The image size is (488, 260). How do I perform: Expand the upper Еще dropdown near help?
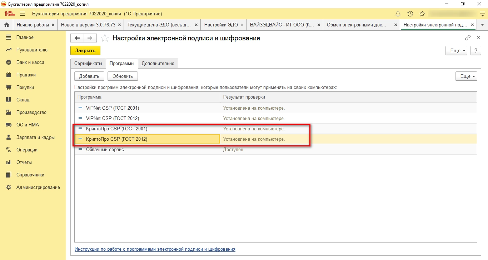coord(457,51)
